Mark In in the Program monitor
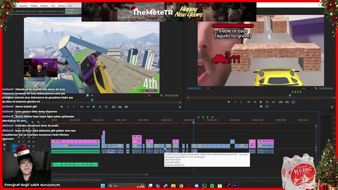The height and width of the screenshot is (190, 338). [235, 102]
